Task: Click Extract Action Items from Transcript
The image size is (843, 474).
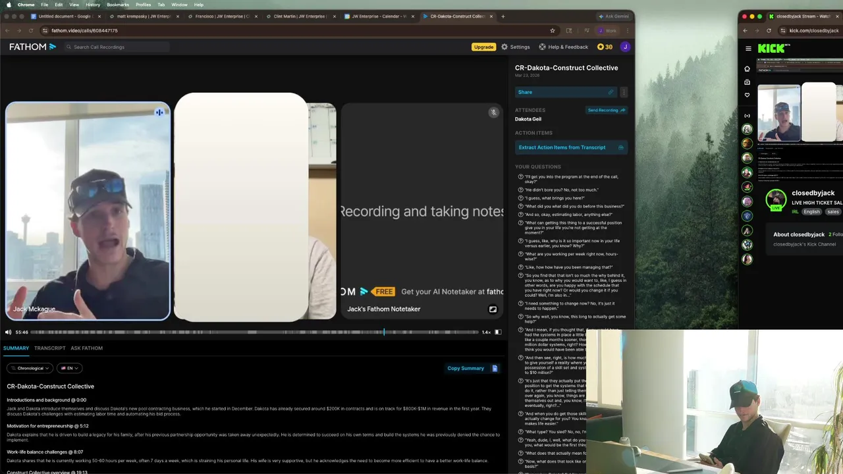Action: click(571, 147)
